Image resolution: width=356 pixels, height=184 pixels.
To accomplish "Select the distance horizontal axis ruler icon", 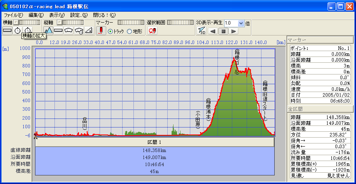I will point(7,30).
